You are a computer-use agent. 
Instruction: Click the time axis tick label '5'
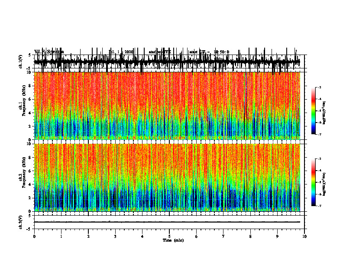[169, 236]
